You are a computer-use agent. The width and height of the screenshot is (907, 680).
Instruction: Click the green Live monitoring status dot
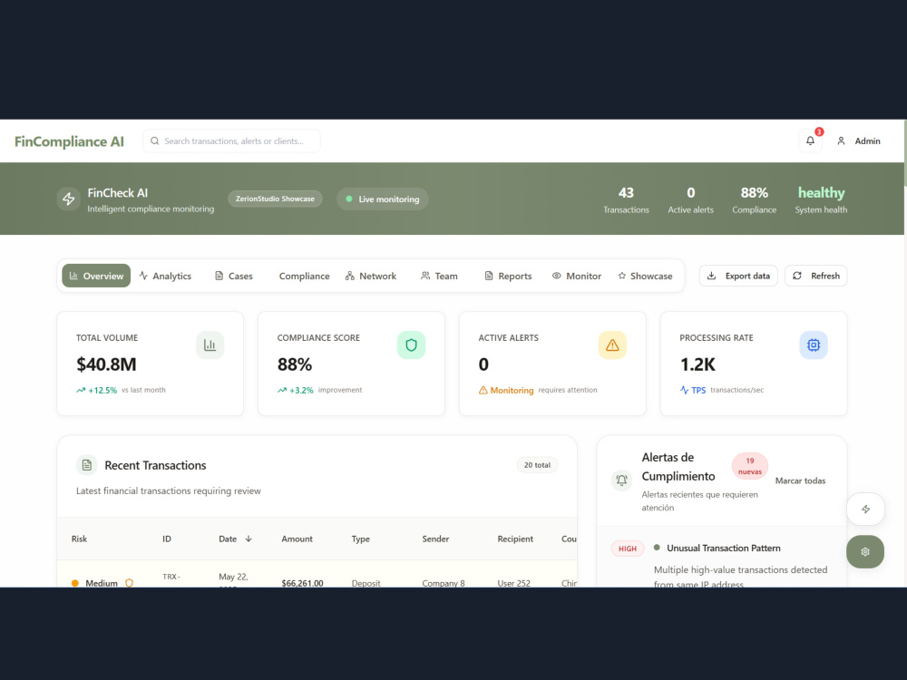point(349,199)
